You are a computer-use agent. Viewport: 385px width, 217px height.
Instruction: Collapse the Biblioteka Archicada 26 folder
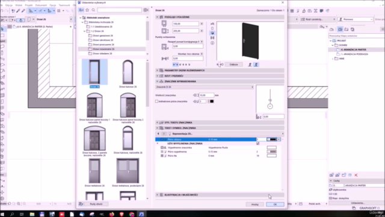click(82, 22)
